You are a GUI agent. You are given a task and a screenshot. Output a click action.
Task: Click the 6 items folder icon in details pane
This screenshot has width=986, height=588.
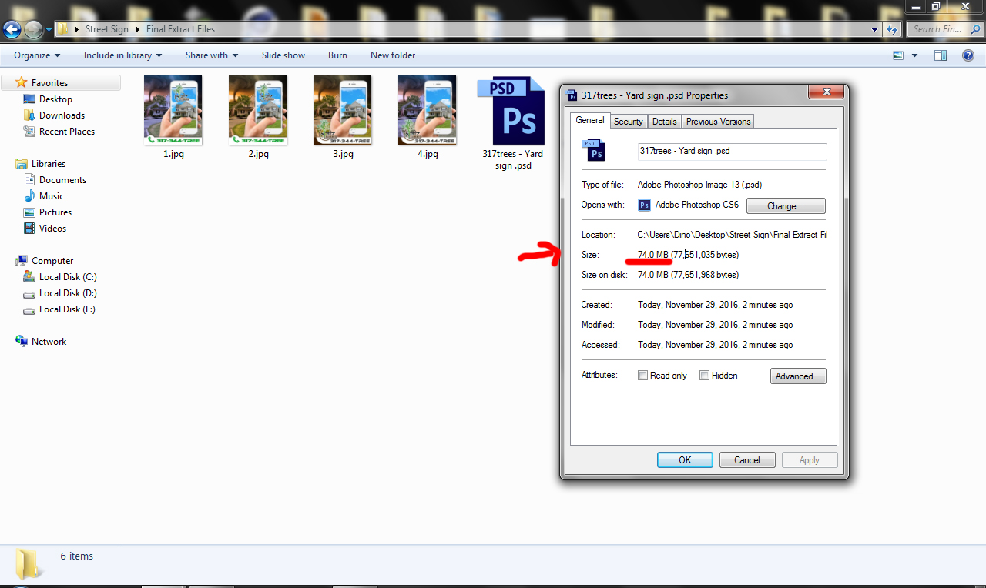pos(29,563)
